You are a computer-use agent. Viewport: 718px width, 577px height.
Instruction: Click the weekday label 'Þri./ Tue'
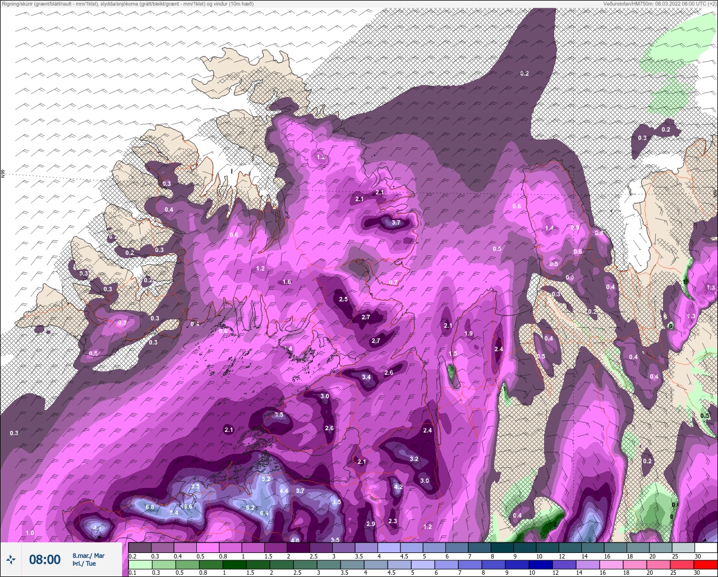(x=84, y=564)
